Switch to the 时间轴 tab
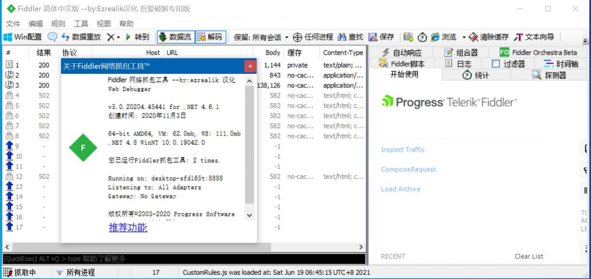 (561, 63)
